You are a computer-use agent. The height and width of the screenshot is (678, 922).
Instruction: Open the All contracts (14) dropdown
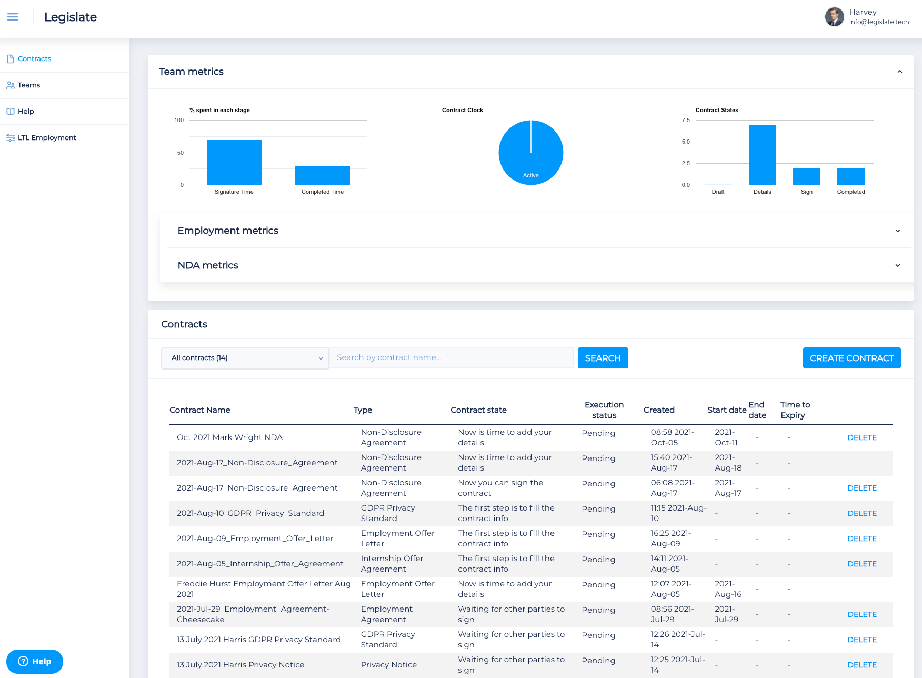tap(245, 358)
